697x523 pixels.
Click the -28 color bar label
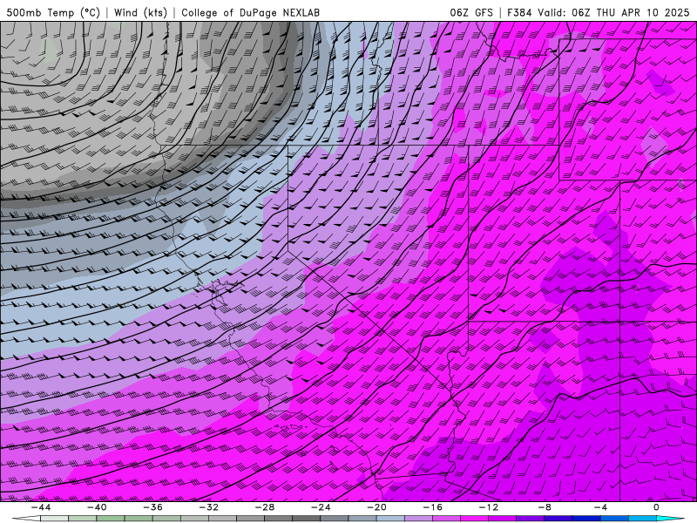pyautogui.click(x=265, y=507)
